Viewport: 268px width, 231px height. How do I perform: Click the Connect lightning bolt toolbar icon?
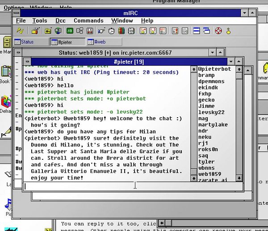click(21, 31)
